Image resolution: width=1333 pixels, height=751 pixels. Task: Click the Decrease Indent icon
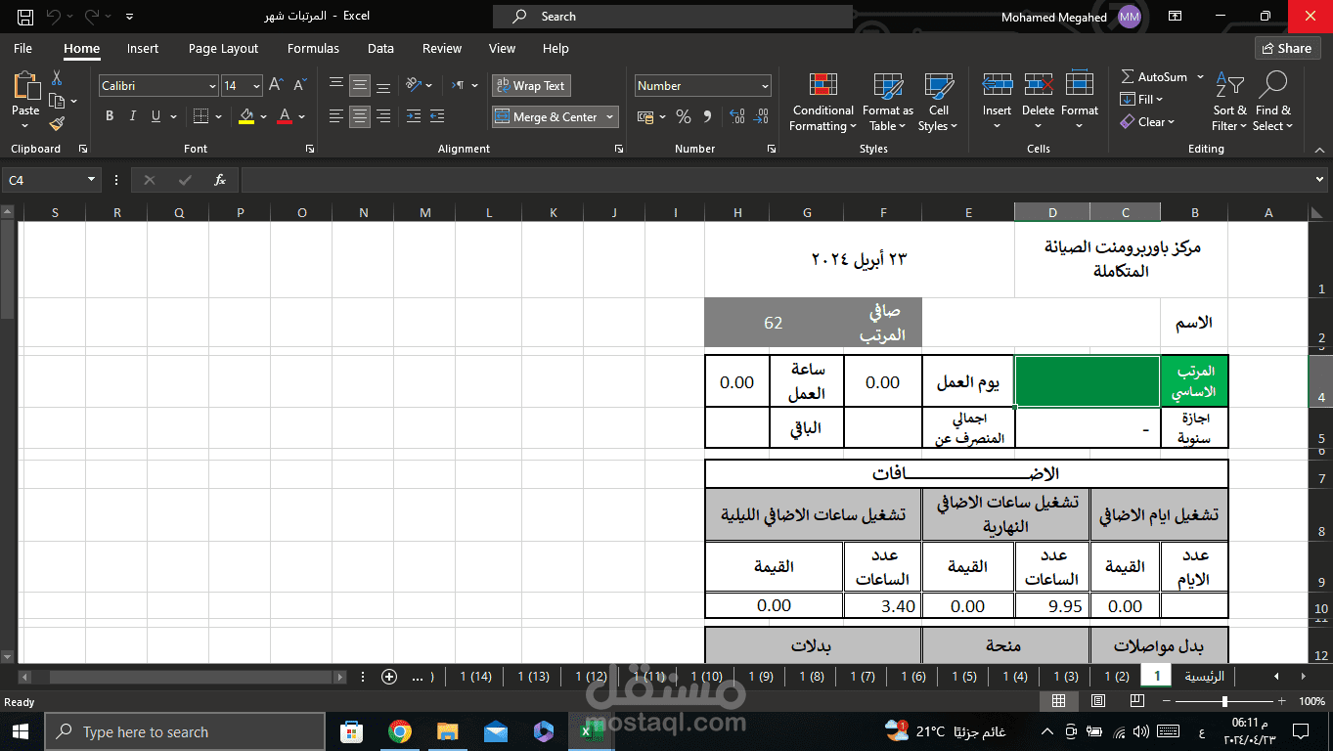tap(414, 116)
